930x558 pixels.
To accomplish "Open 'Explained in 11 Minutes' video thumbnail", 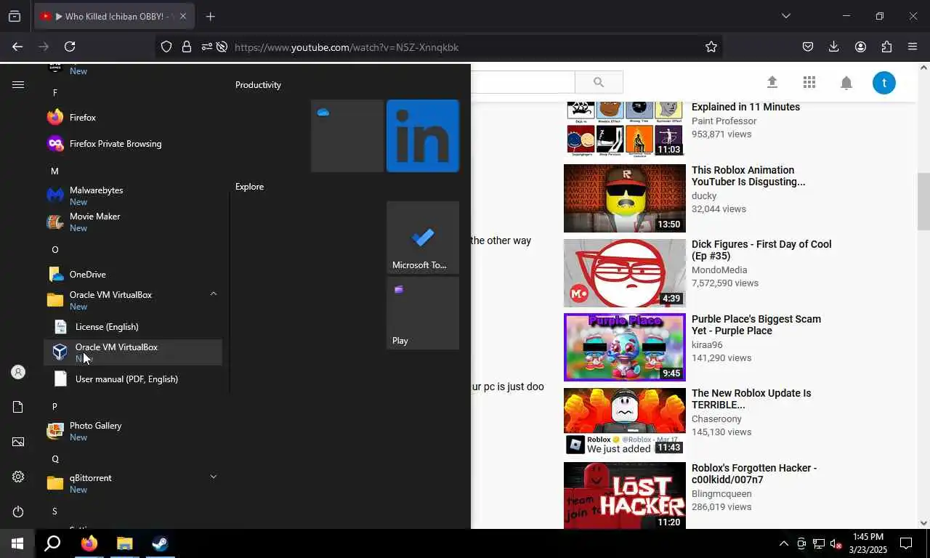I will click(625, 129).
